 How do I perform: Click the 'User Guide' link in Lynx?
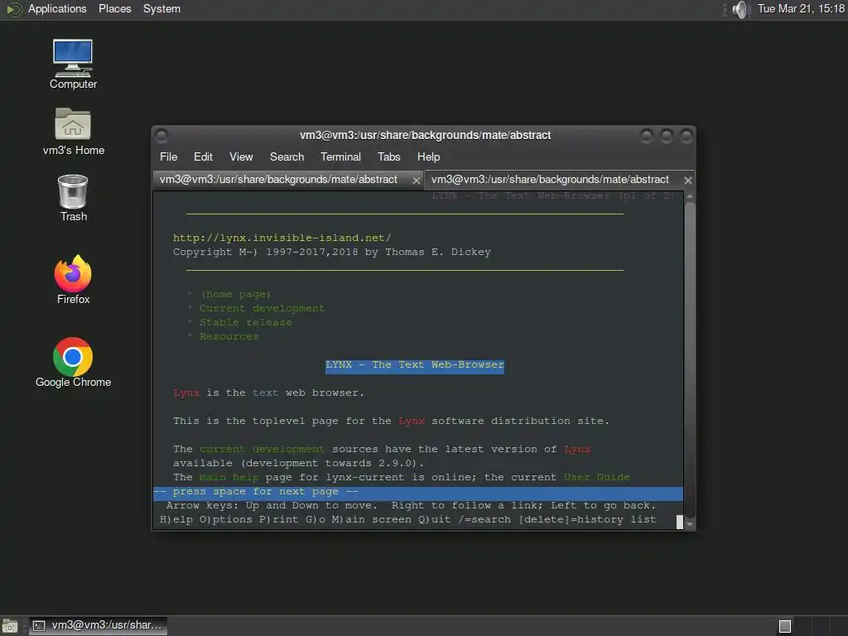(596, 478)
